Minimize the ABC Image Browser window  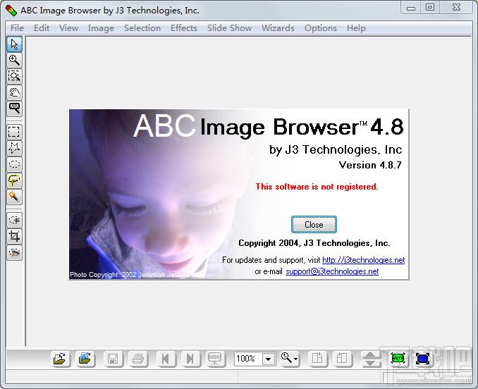pyautogui.click(x=411, y=8)
